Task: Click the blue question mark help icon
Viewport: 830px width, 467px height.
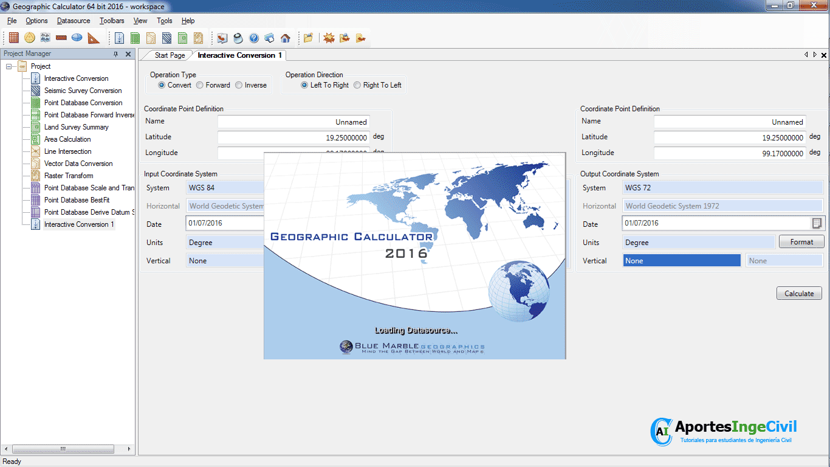Action: [x=254, y=38]
